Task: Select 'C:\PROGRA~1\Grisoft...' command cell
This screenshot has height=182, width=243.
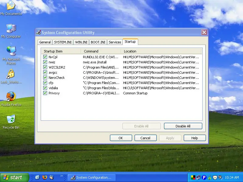Action: 101,72
